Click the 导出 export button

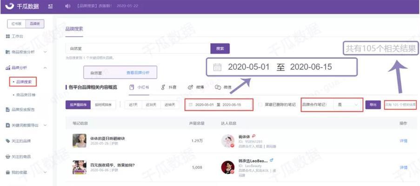(x=373, y=105)
